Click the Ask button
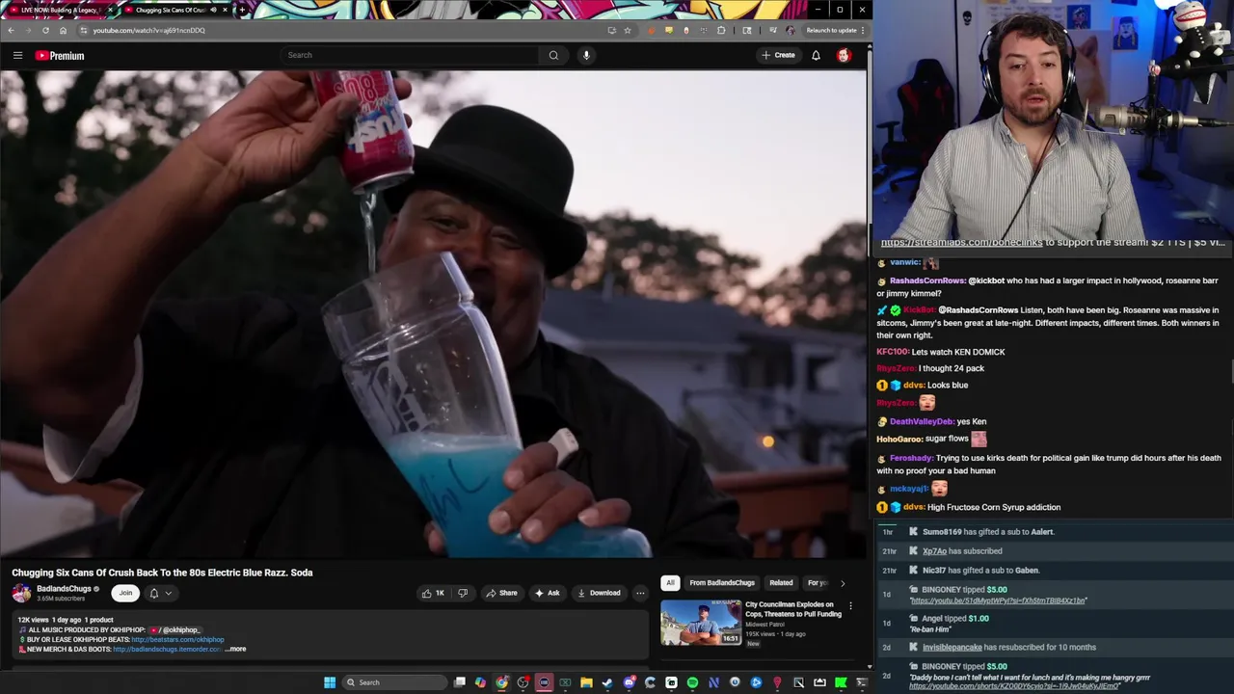This screenshot has height=694, width=1234. pos(548,593)
